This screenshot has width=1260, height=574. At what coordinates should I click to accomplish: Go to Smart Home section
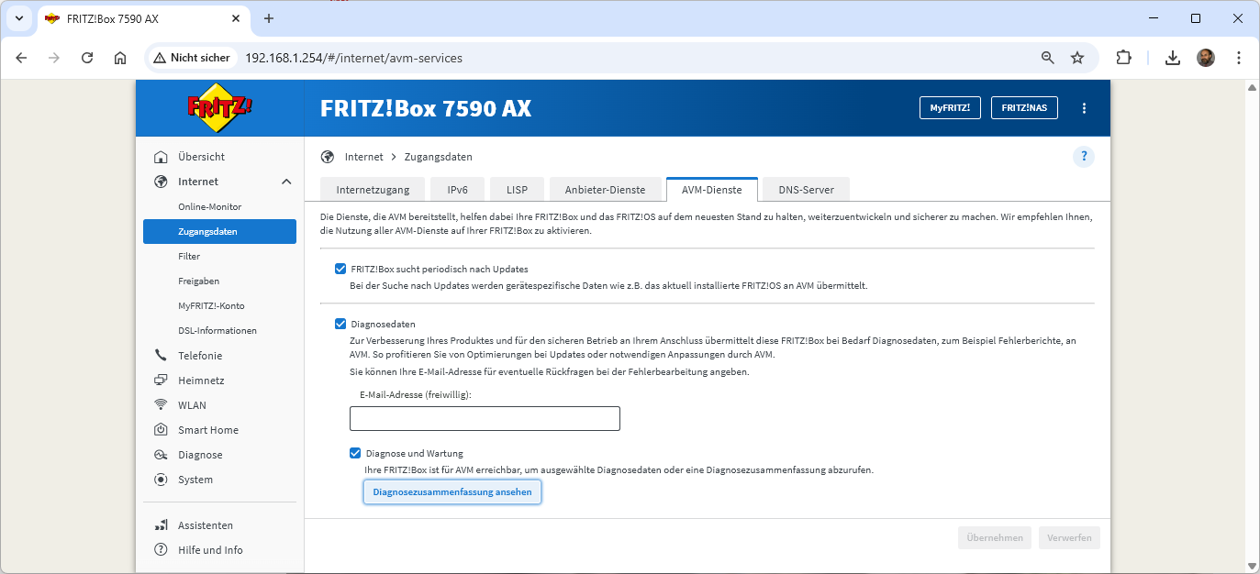[207, 430]
